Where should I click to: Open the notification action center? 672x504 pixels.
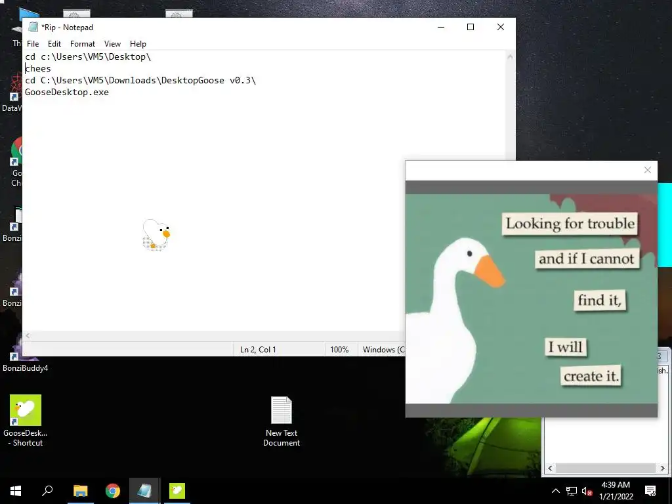click(x=650, y=491)
